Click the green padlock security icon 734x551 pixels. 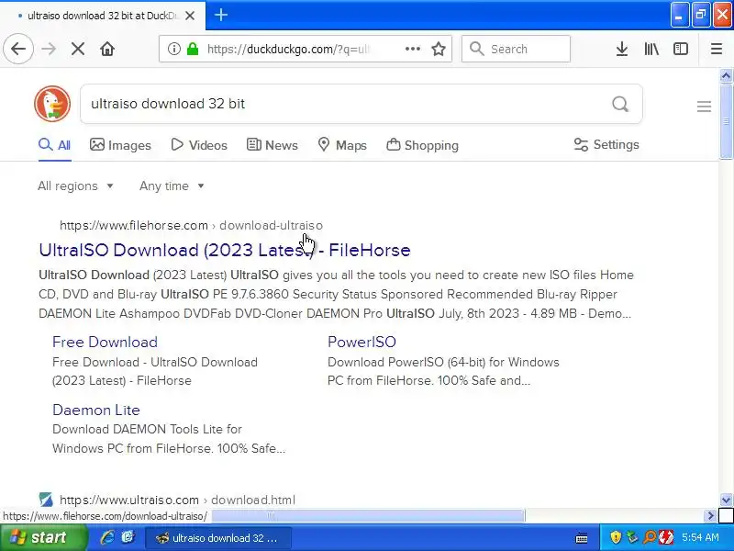(x=193, y=49)
